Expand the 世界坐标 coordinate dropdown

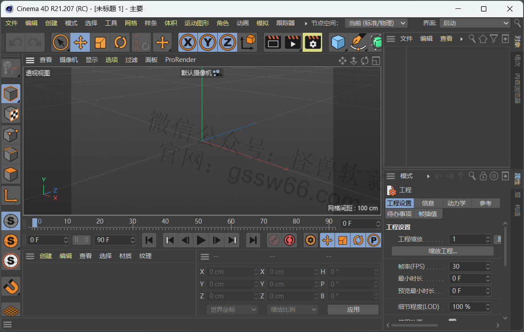232,309
